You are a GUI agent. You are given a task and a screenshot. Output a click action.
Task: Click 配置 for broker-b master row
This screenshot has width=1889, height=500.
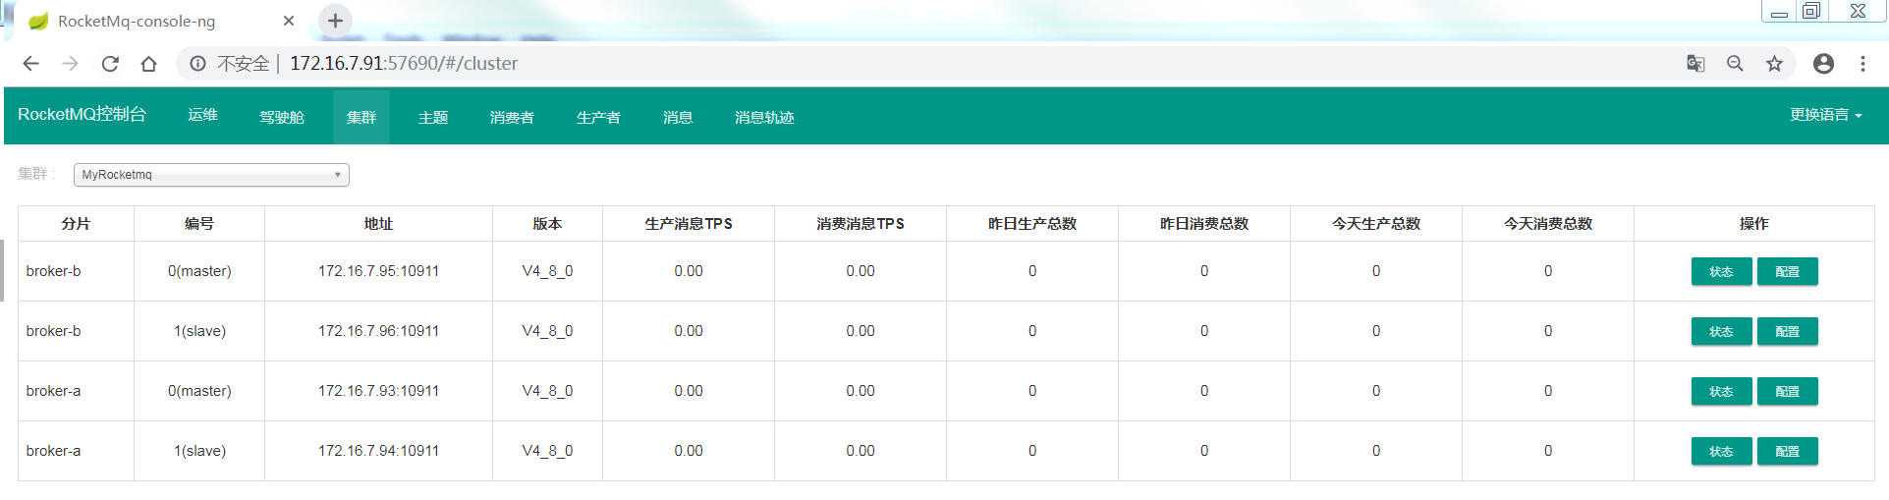pyautogui.click(x=1788, y=272)
